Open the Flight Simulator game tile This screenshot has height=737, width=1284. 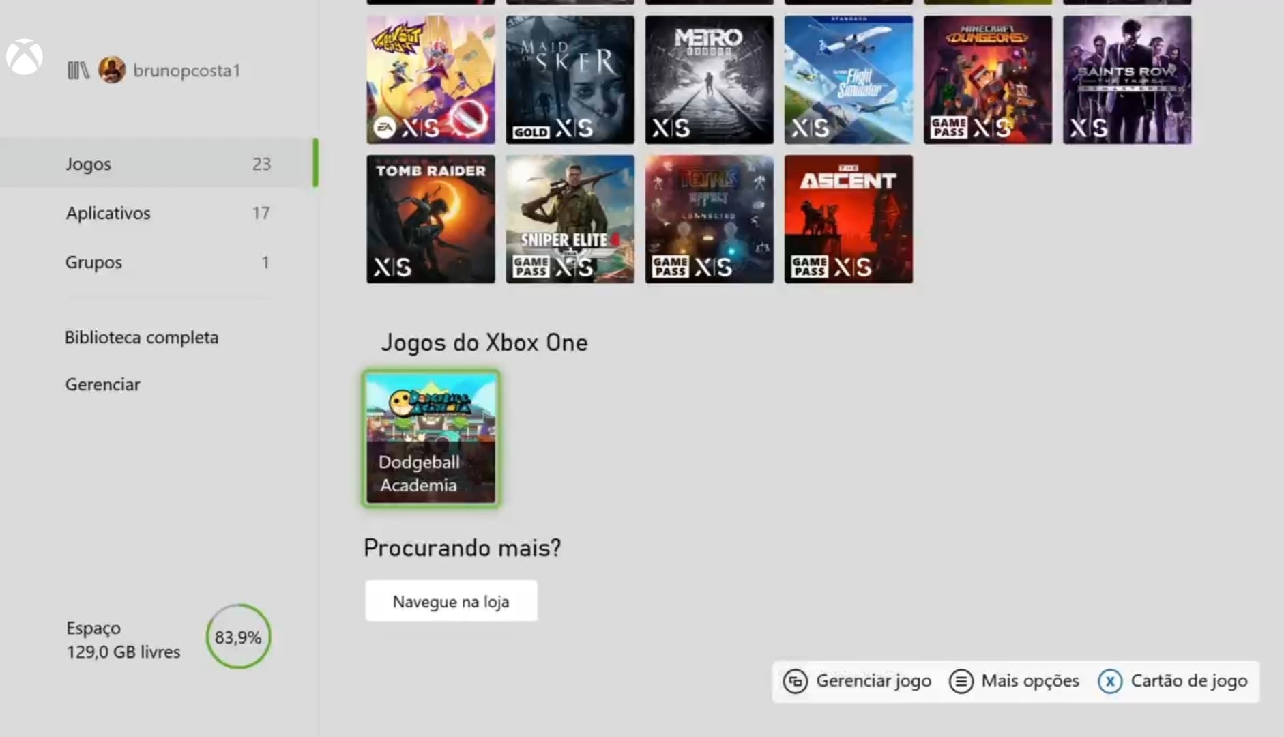(x=849, y=80)
